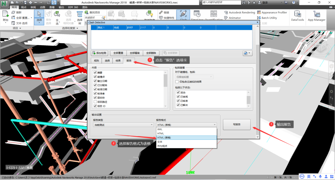335x180 pixels.
Task: Open the Help question mark icon
Action: (293, 2)
